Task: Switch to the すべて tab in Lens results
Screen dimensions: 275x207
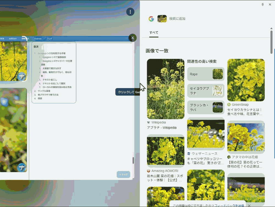Action: [153, 32]
